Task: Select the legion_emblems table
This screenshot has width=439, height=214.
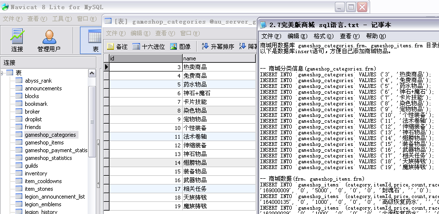Action: [43, 204]
